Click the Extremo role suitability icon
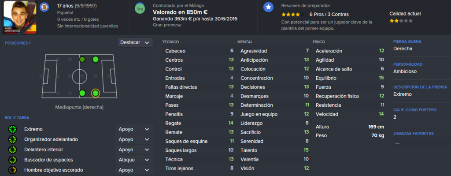This screenshot has width=451, height=176. [13, 129]
